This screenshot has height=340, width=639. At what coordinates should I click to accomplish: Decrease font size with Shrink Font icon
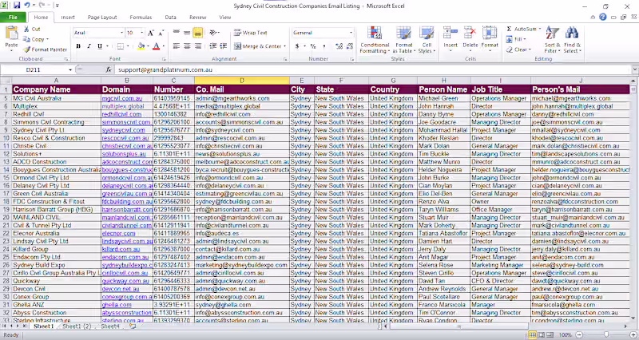click(x=161, y=33)
